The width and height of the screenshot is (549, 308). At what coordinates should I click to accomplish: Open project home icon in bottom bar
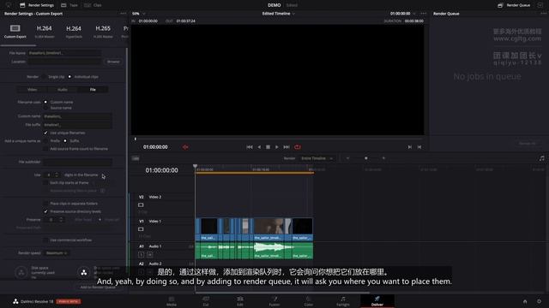click(x=525, y=301)
